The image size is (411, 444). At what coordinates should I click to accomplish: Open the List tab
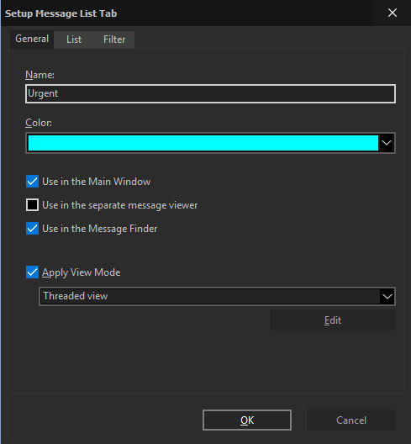pos(74,40)
